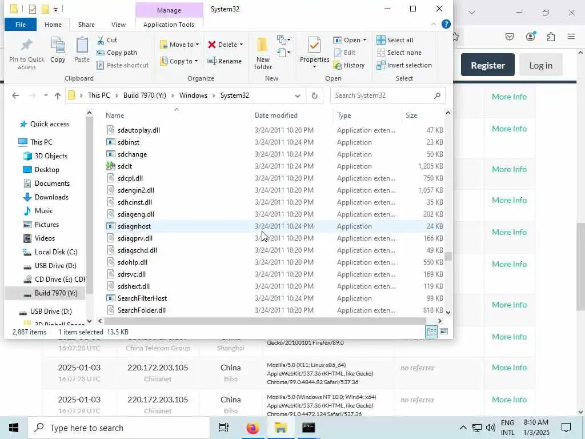
Task: Switch to the View tab
Action: tap(118, 25)
